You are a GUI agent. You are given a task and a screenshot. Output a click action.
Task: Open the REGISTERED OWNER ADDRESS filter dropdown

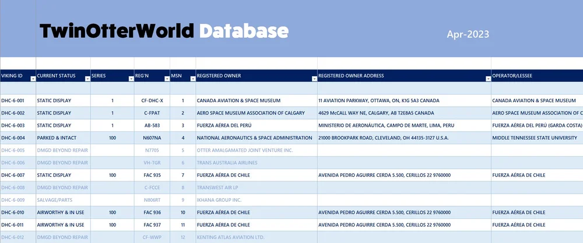coord(488,78)
